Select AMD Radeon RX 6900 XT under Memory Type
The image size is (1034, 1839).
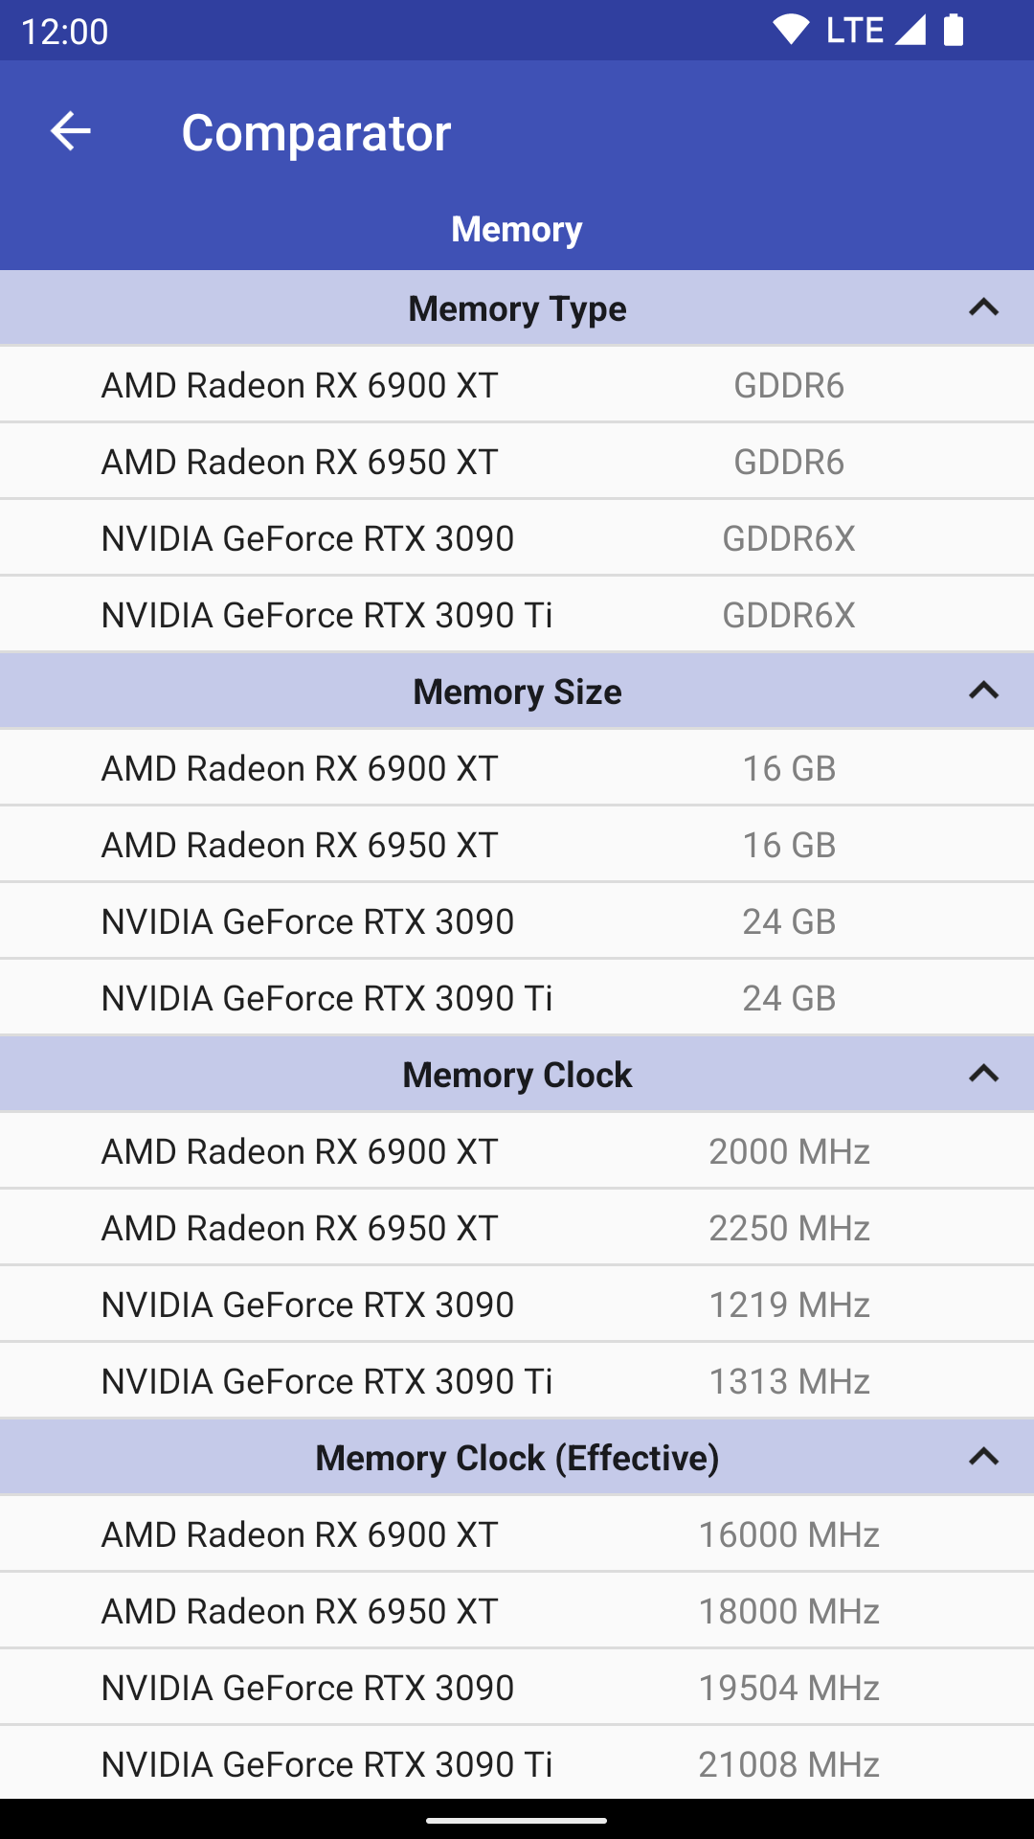tap(300, 385)
